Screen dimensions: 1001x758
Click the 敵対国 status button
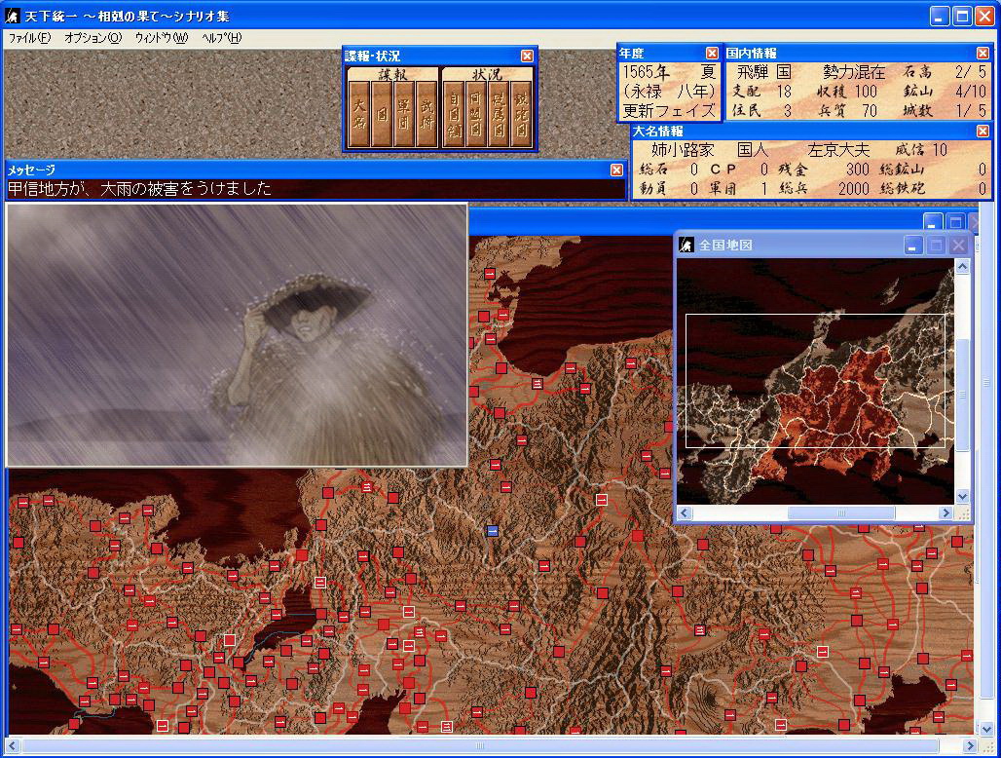[x=521, y=114]
